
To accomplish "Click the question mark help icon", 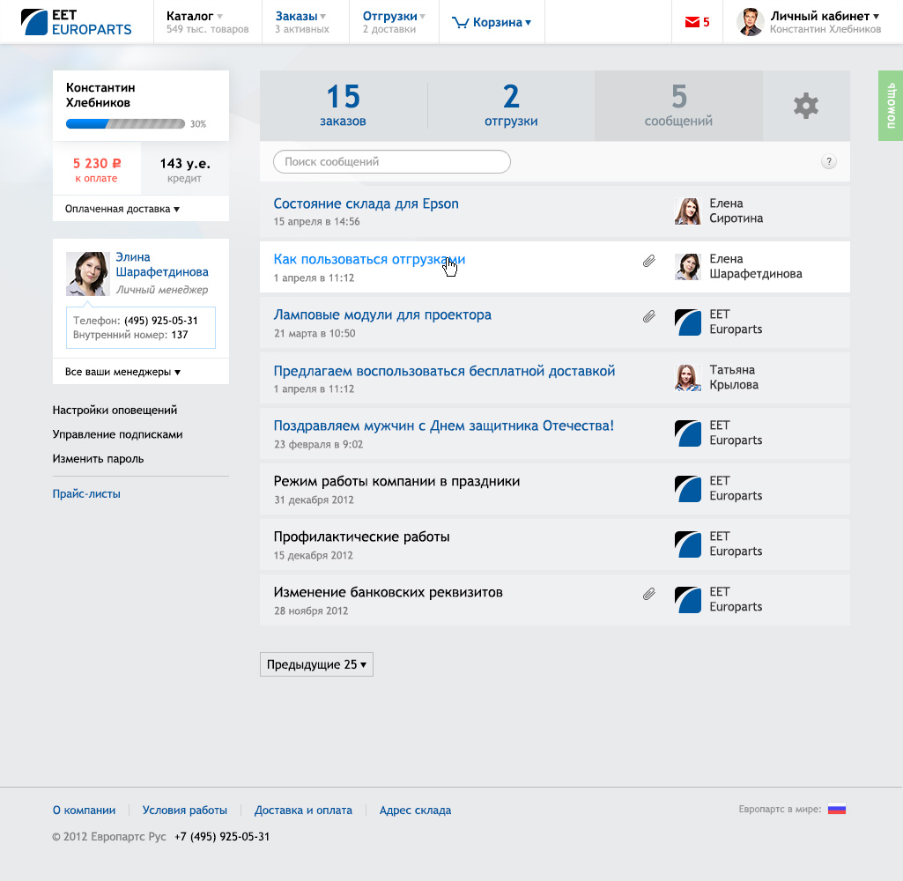I will tap(828, 161).
